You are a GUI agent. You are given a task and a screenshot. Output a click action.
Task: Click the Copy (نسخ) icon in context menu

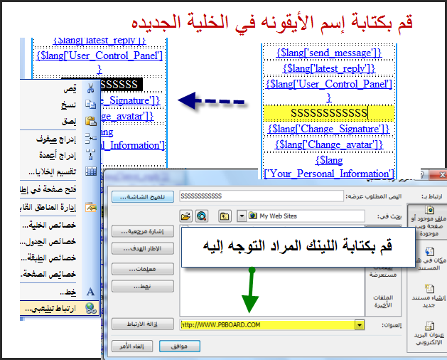tap(91, 105)
